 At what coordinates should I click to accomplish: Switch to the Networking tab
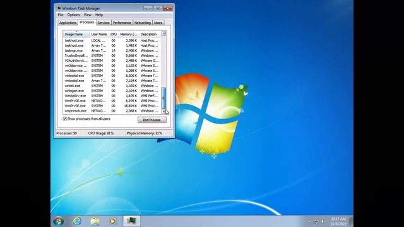tap(143, 23)
